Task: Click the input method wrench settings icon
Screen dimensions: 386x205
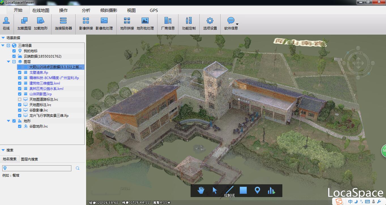Action: pyautogui.click(x=379, y=201)
